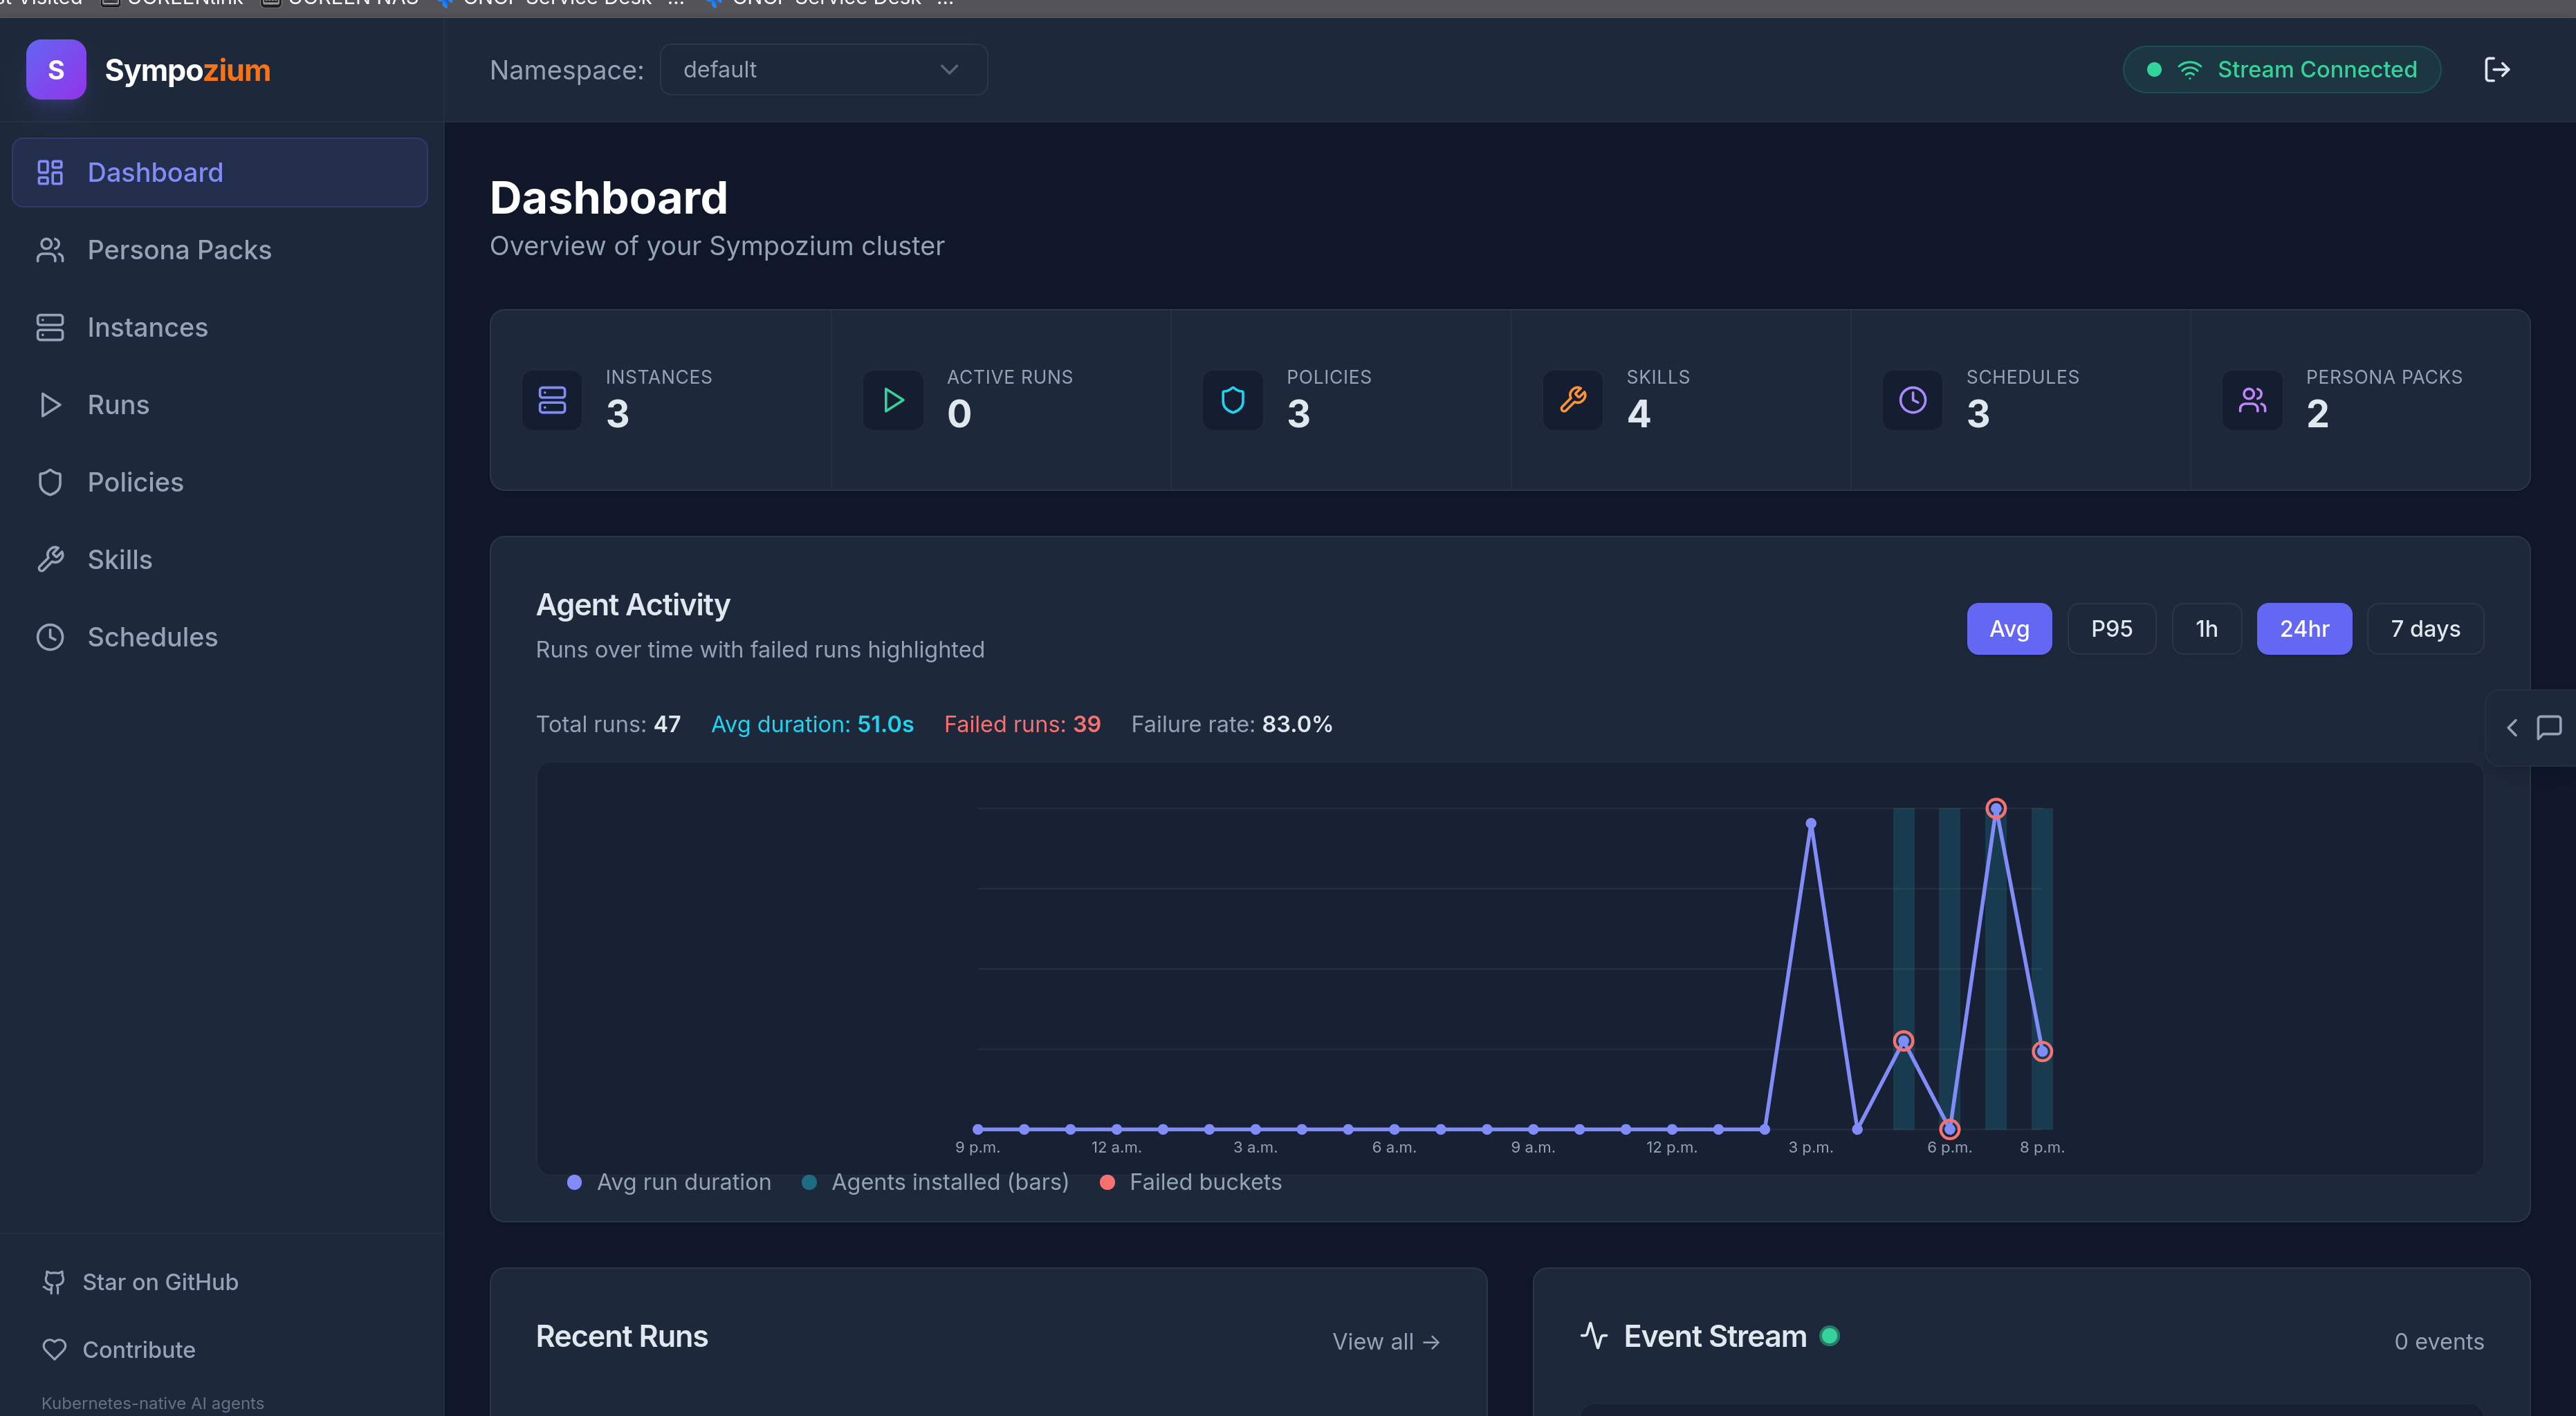Open the Policies count card
Viewport: 2576px width, 1416px height.
coord(1341,400)
